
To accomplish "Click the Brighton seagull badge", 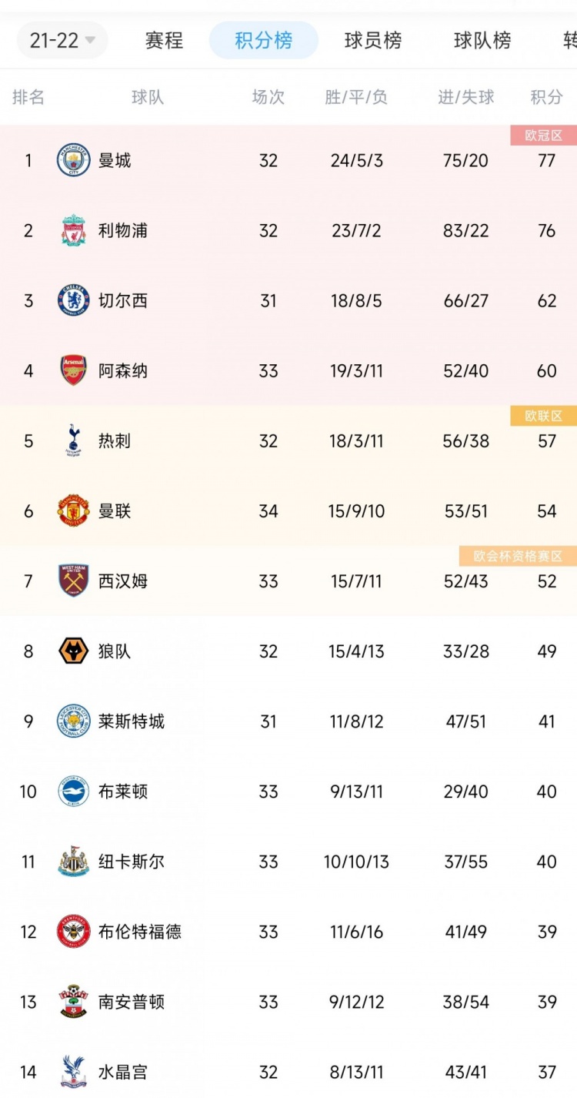I will pos(74,791).
